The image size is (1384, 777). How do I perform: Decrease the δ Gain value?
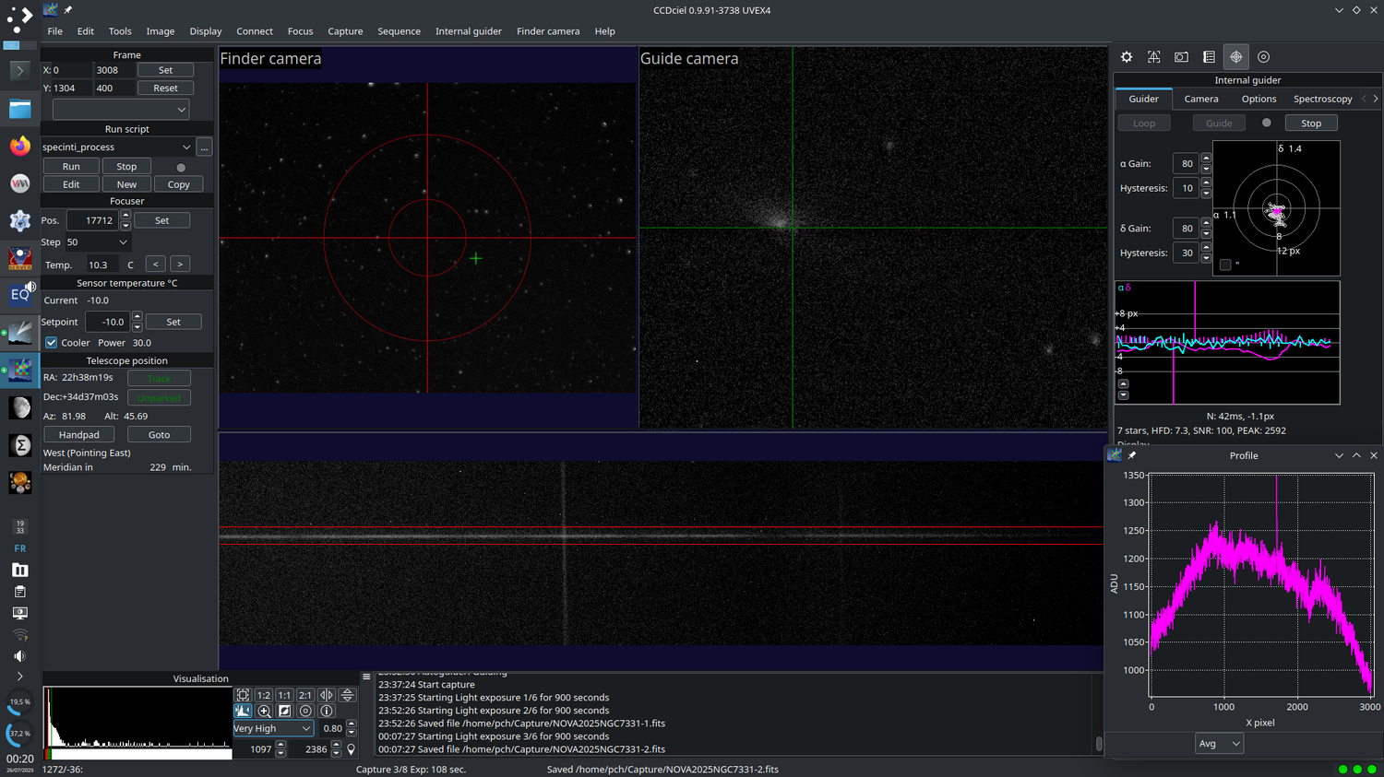click(x=1206, y=233)
